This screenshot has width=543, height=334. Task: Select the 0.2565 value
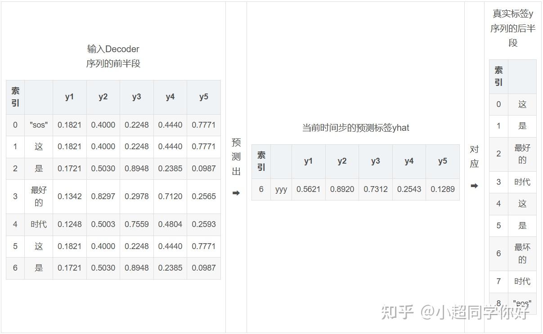click(204, 196)
